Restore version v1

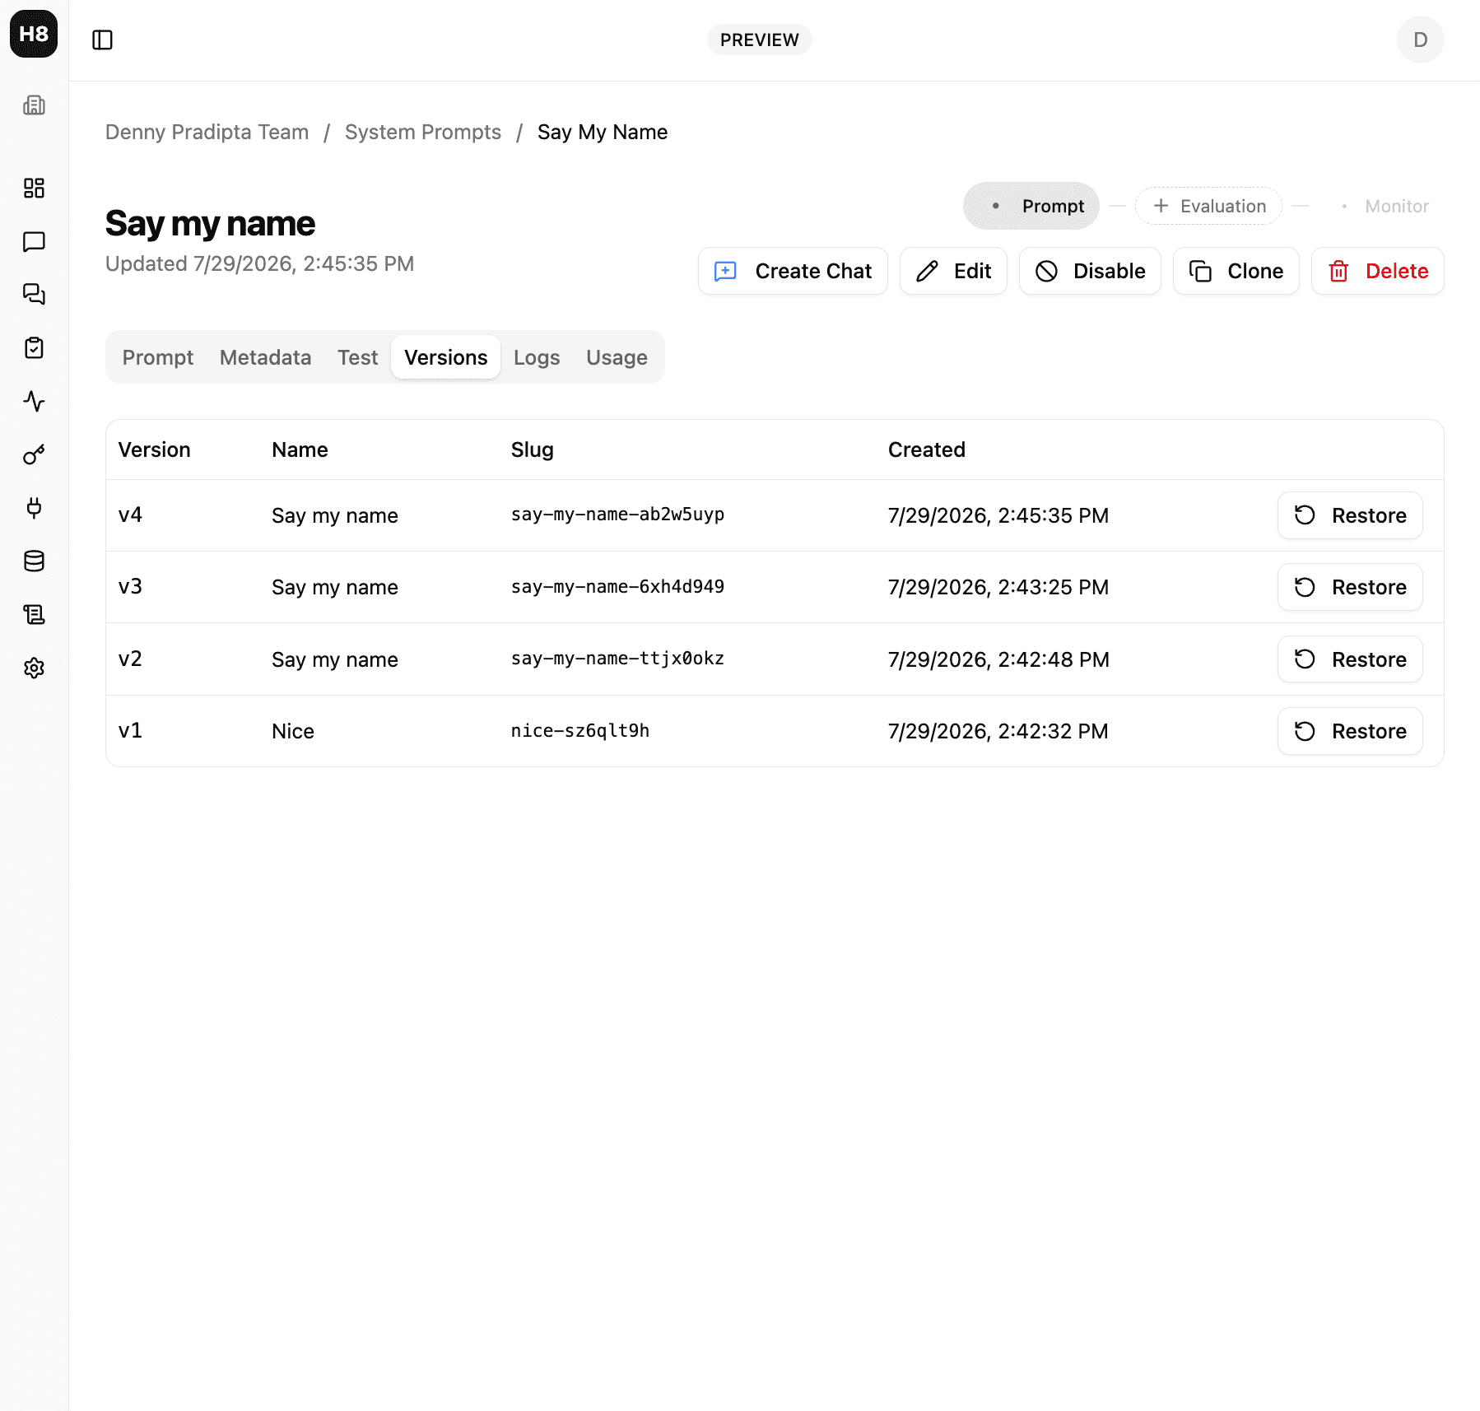click(1350, 731)
